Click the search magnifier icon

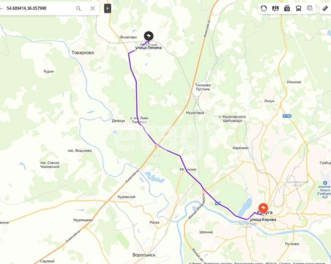click(78, 9)
